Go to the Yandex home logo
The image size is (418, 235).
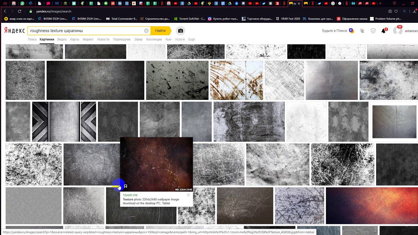pos(14,30)
